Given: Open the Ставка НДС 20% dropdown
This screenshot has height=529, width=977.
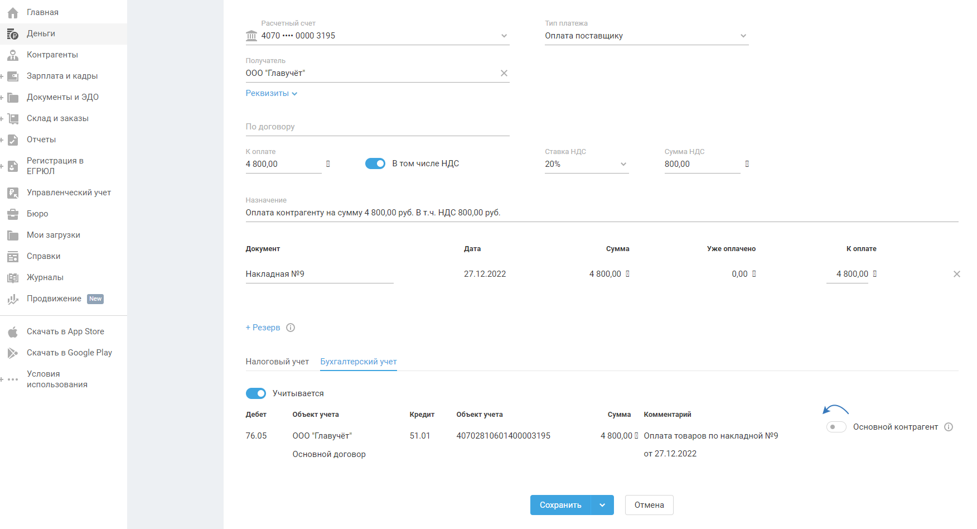Looking at the screenshot, I should 586,164.
